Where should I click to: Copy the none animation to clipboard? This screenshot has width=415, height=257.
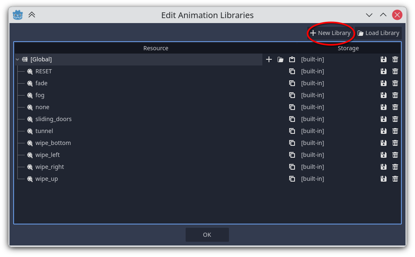tap(292, 107)
